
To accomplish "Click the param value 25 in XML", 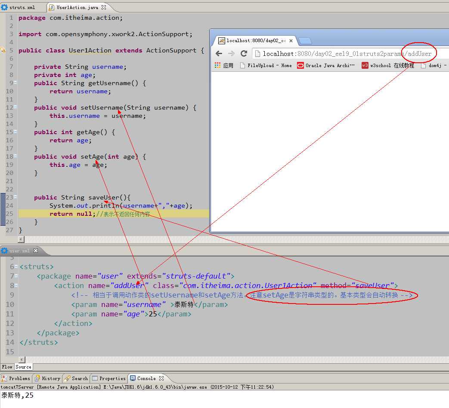I will [153, 314].
